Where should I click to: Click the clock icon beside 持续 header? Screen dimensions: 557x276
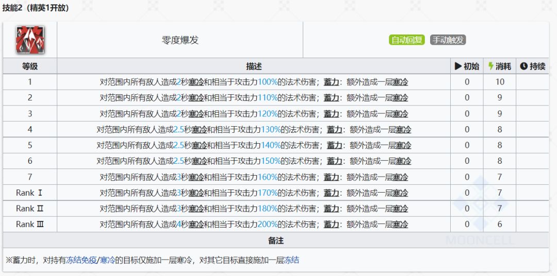(x=523, y=66)
